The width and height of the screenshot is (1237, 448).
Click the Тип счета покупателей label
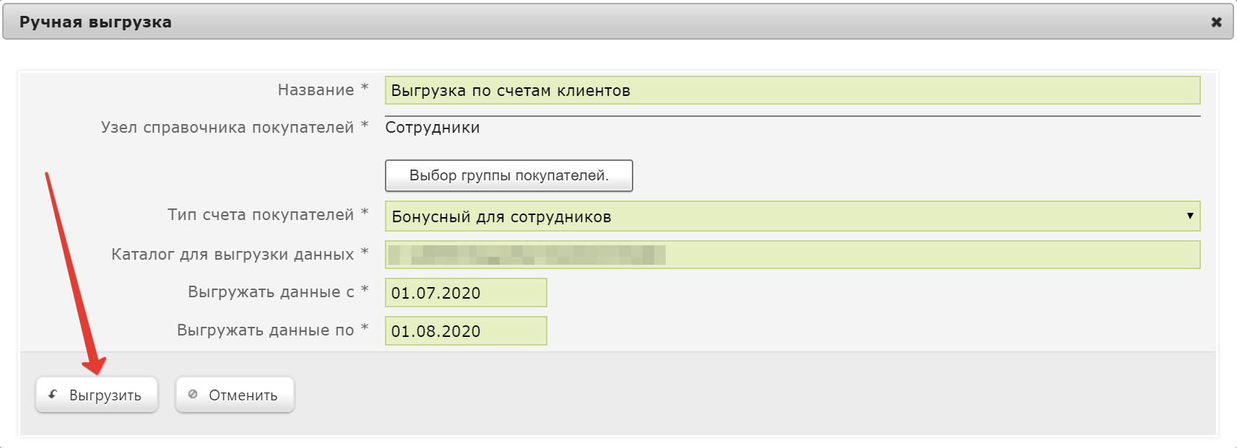tap(261, 215)
